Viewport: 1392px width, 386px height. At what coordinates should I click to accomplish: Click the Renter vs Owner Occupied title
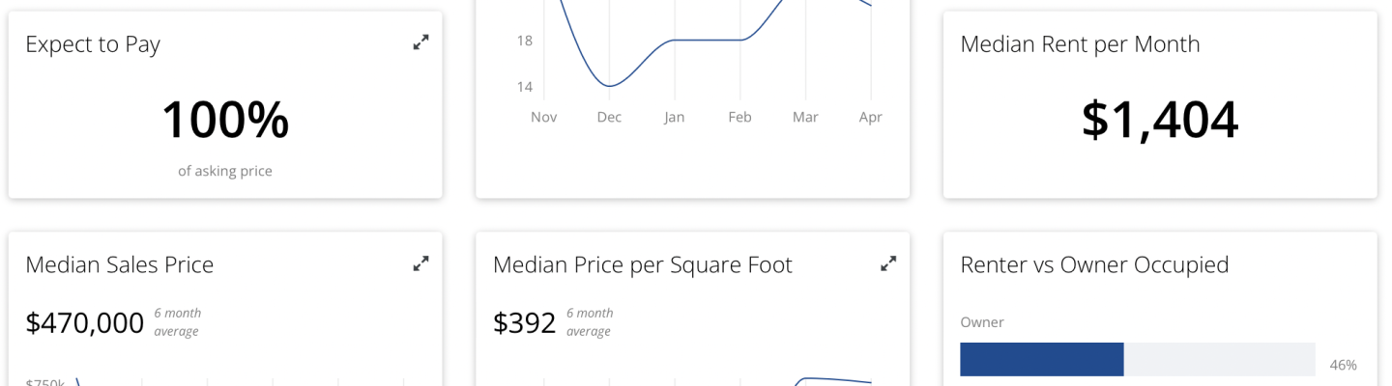click(1094, 264)
